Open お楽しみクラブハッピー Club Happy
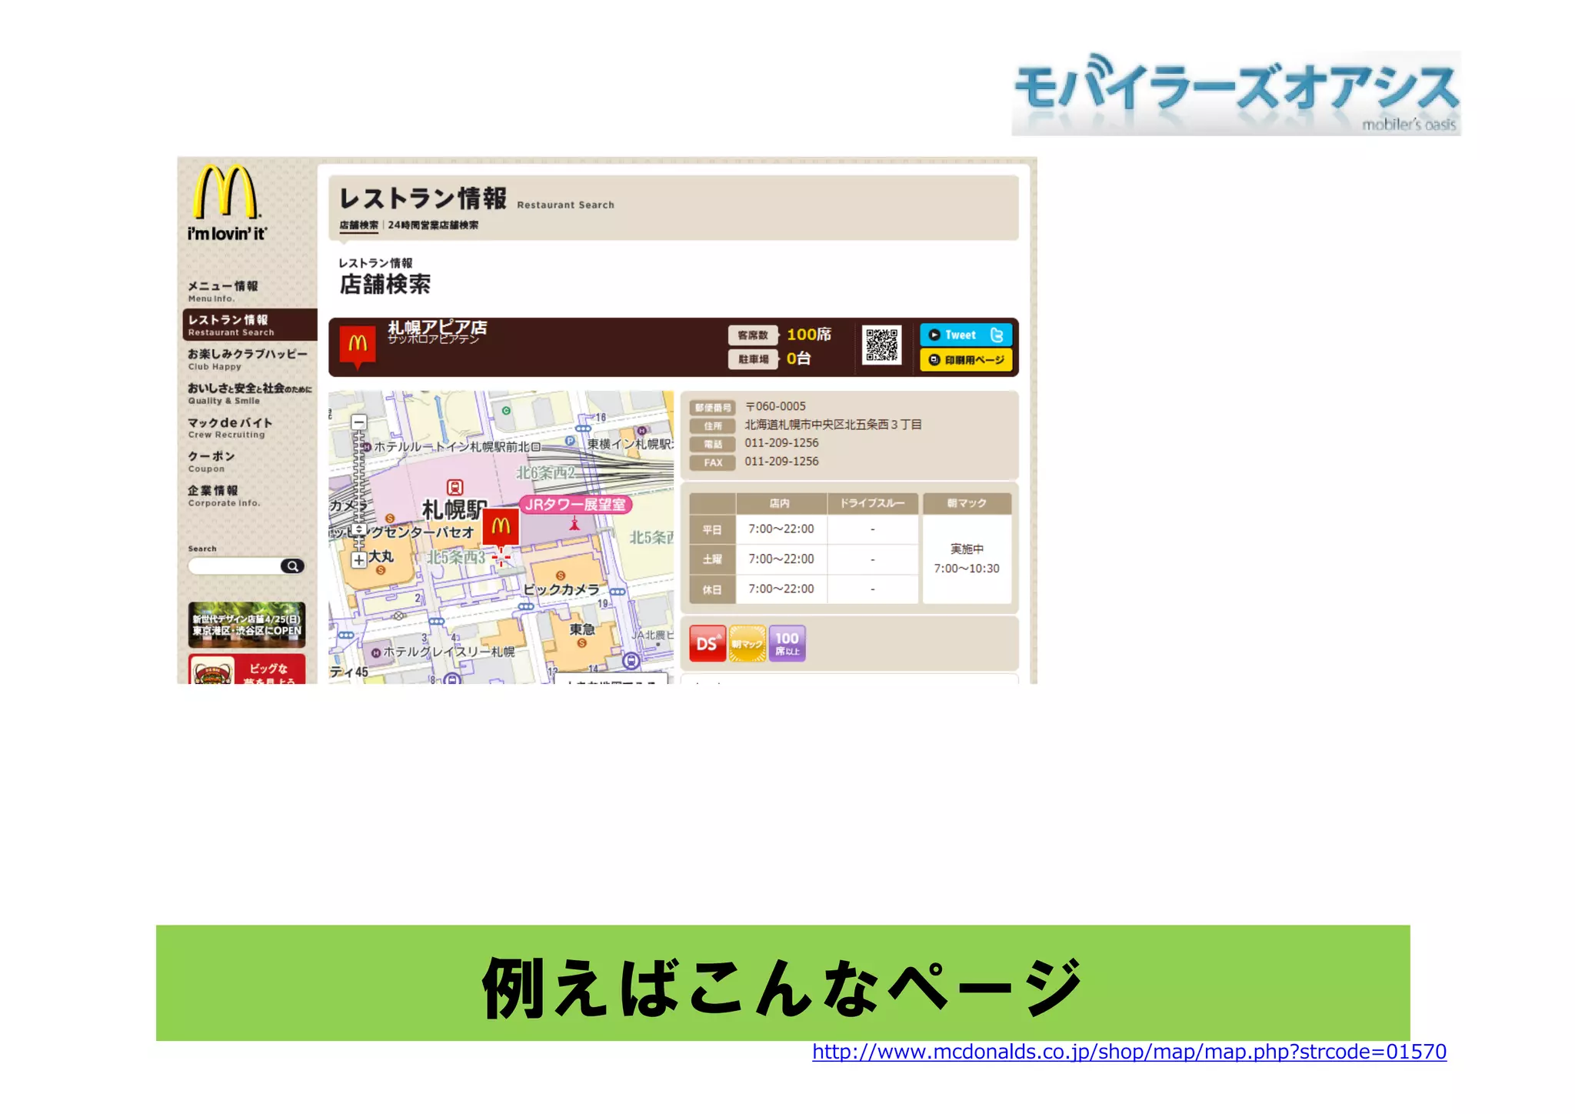 (x=248, y=359)
